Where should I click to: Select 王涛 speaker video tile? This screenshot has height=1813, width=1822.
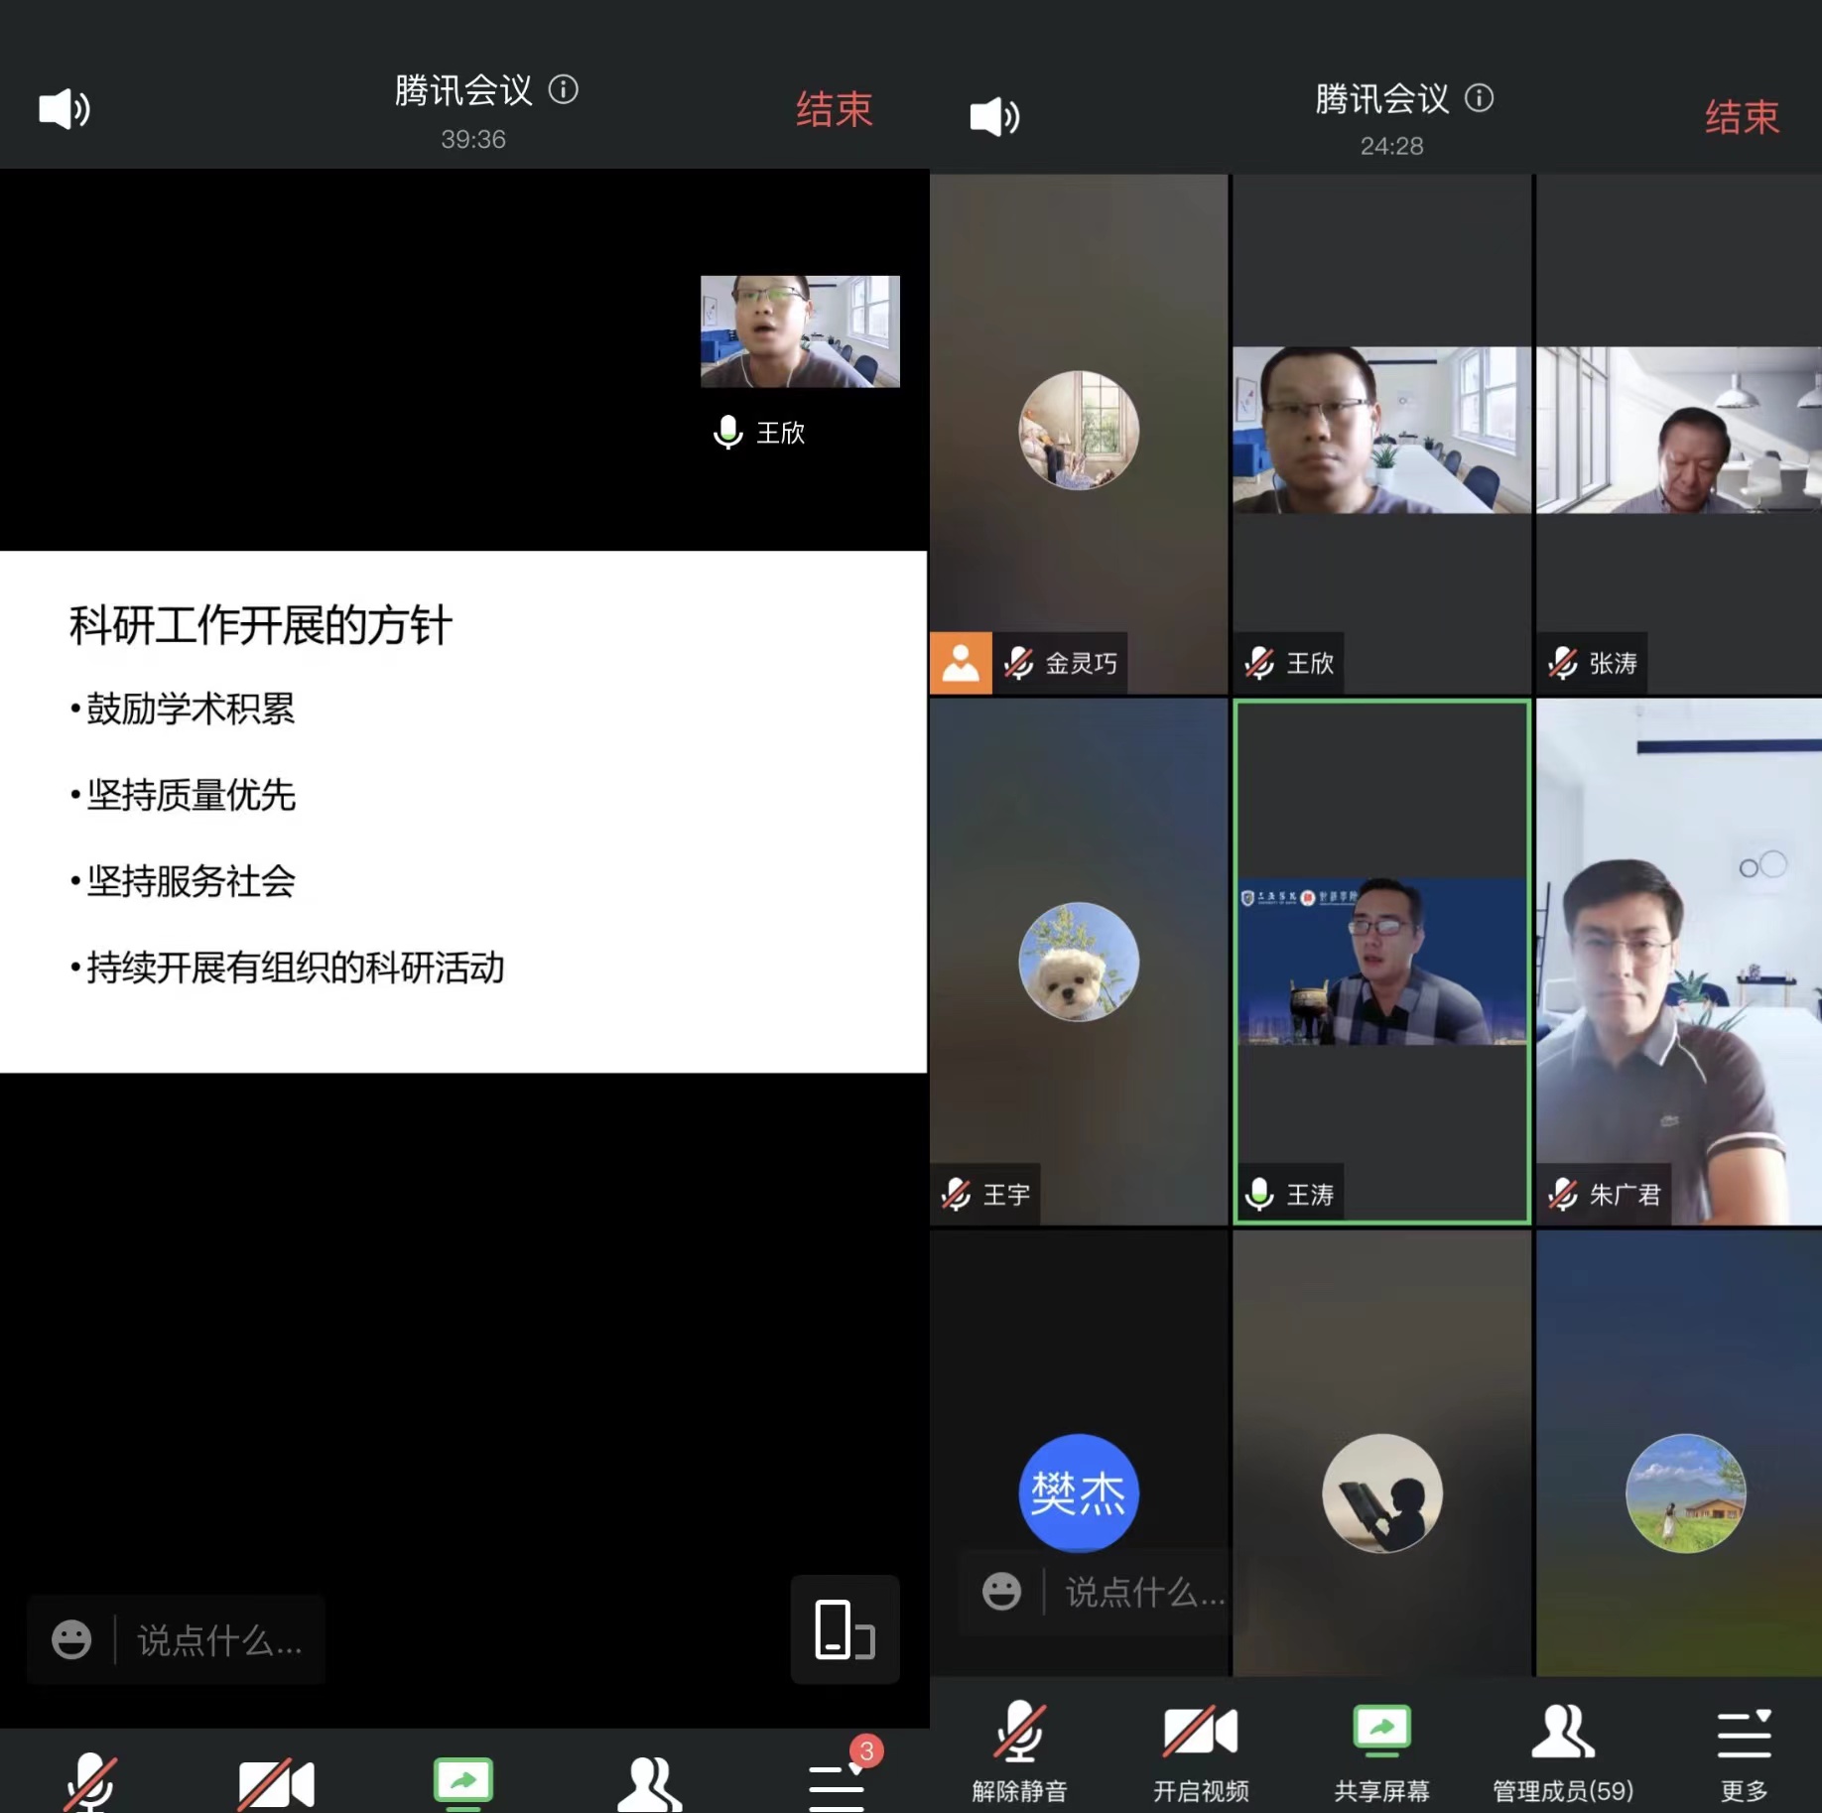click(x=1381, y=961)
